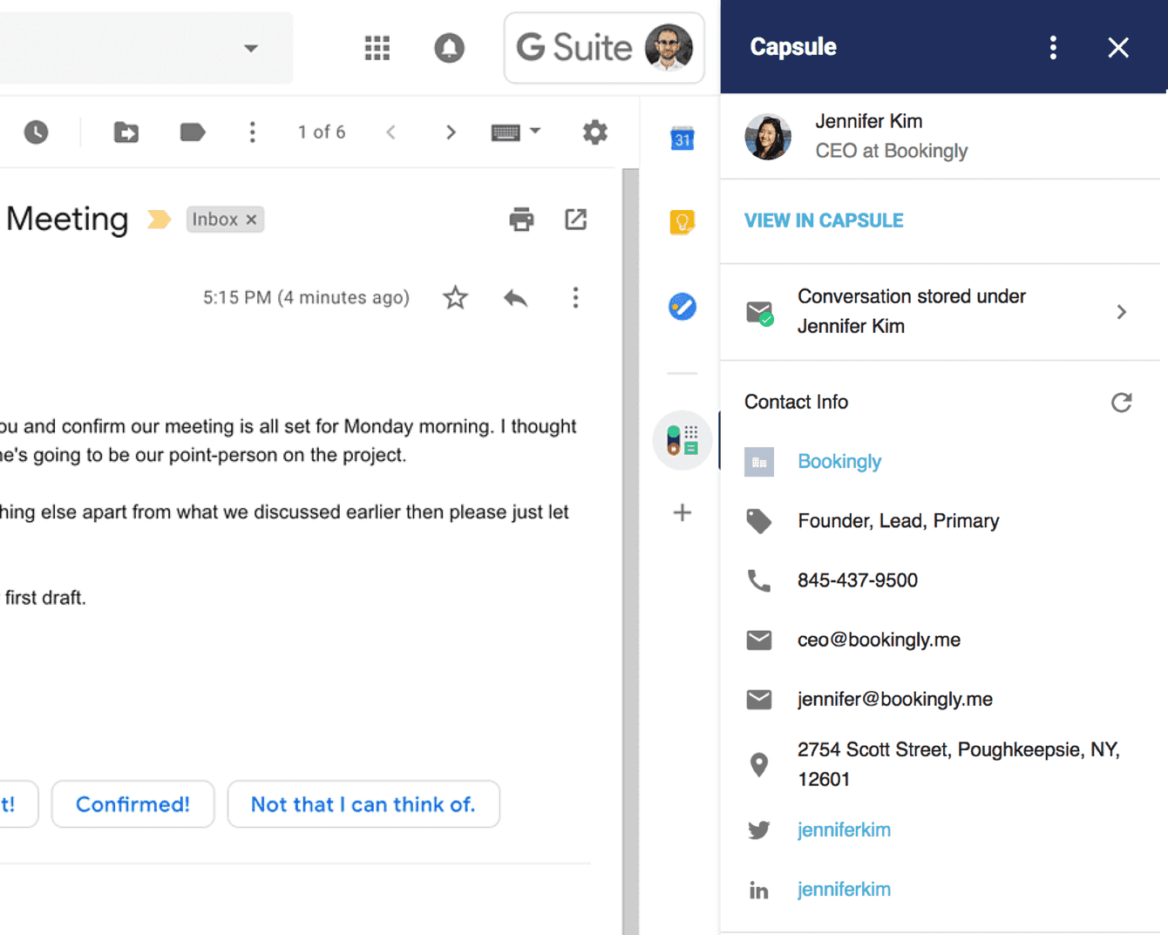Open the Gmail settings gear
The height and width of the screenshot is (935, 1168).
594,132
